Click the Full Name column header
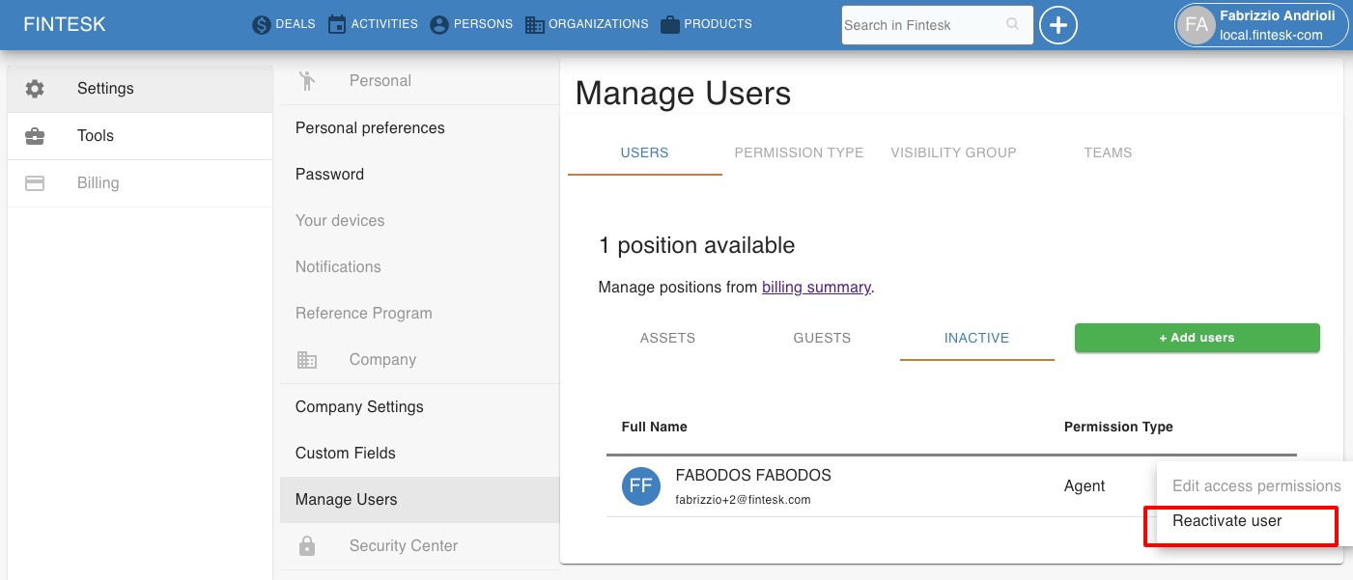The image size is (1353, 580). pos(655,427)
